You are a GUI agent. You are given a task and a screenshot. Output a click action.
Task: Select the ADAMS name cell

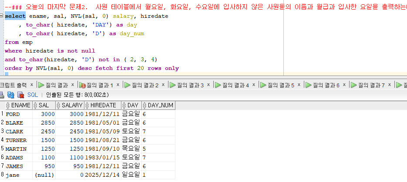tap(19, 157)
